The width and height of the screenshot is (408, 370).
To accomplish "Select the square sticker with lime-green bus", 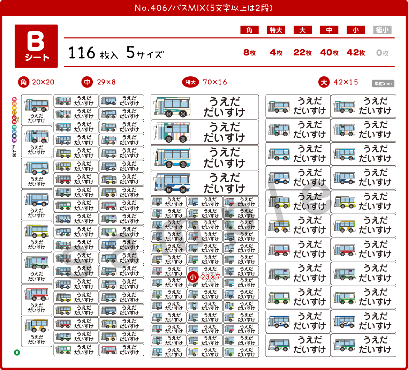I will pos(37,236).
